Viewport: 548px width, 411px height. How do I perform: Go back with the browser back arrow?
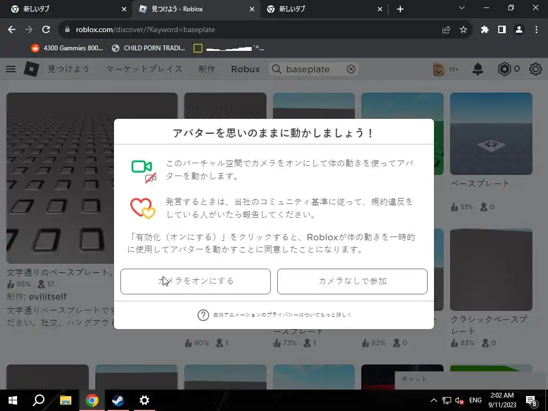pos(12,30)
